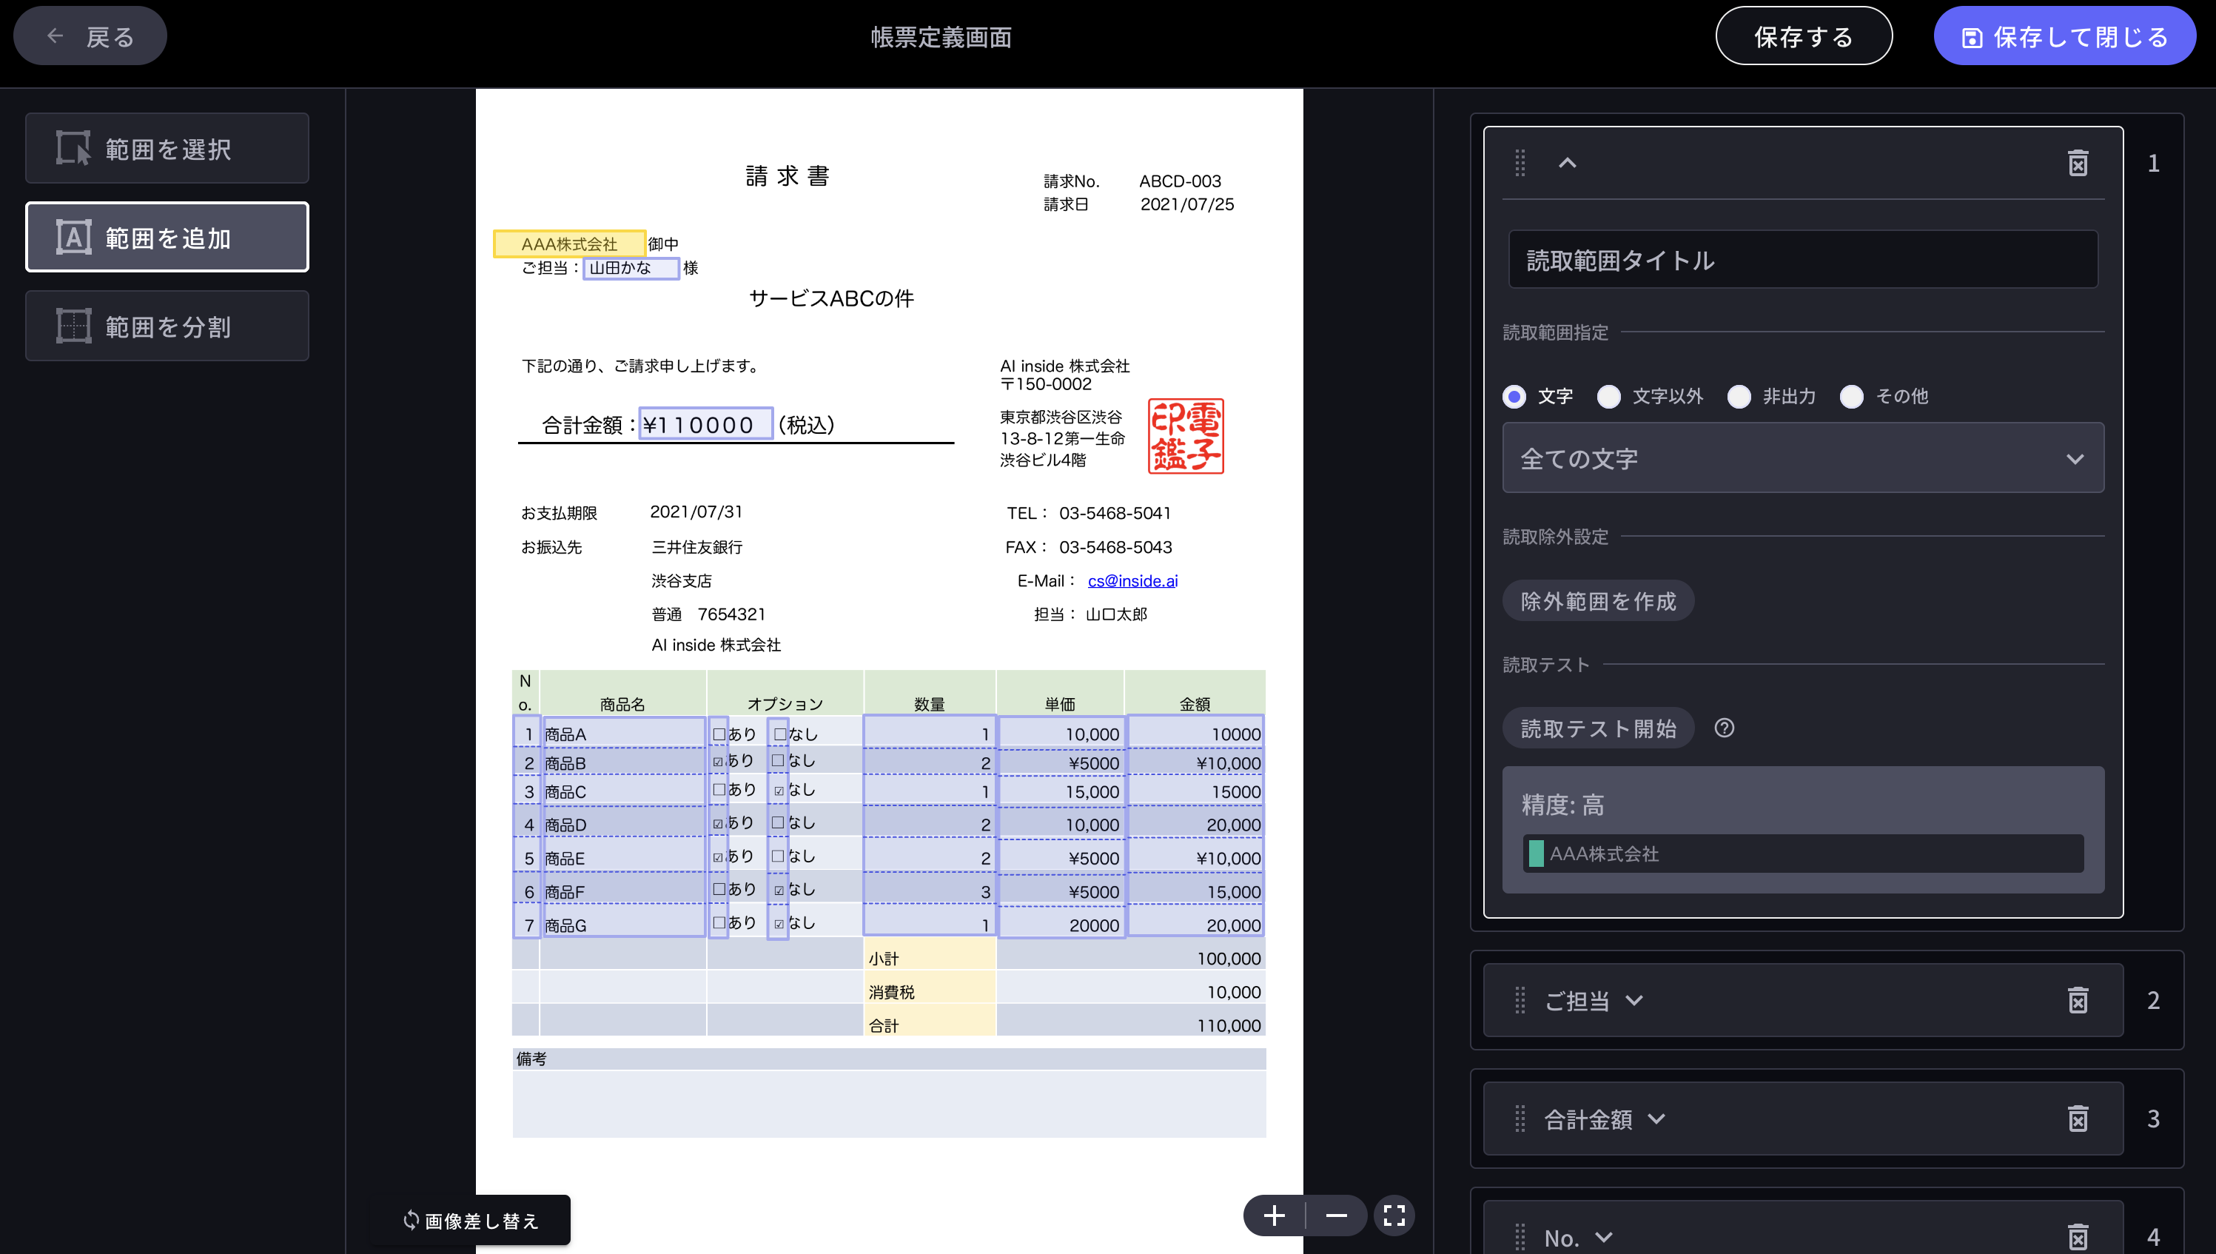Delete the No. range with trash icon
Viewport: 2216px width, 1254px height.
point(2078,1237)
